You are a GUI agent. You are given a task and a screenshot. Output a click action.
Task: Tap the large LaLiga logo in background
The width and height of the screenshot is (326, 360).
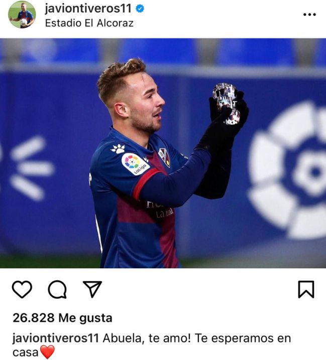click(x=288, y=170)
